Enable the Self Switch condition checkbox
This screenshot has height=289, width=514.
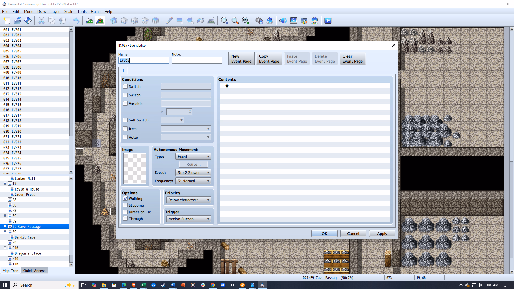pyautogui.click(x=125, y=120)
